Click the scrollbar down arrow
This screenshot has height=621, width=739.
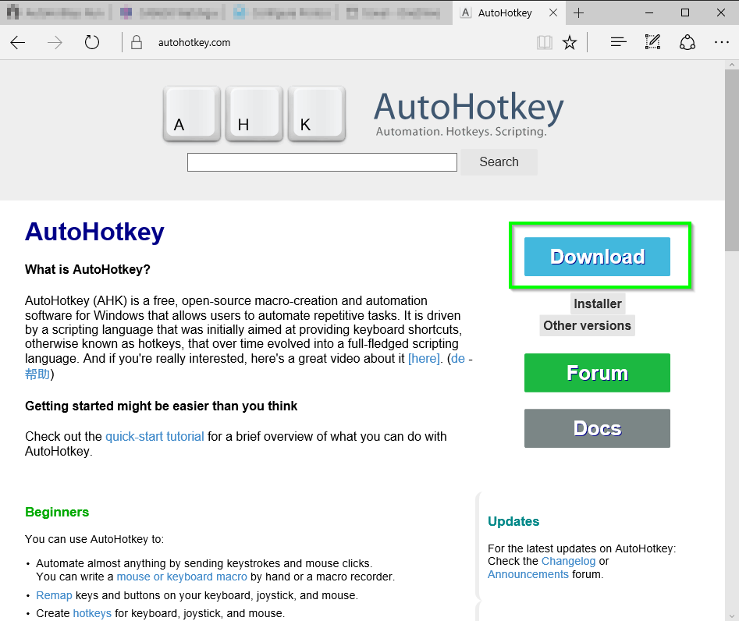point(731,616)
